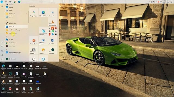Open Feedback Hub from the app list

pos(17,23)
